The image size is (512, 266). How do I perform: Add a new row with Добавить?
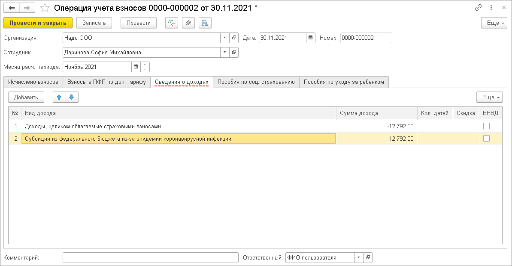pos(26,97)
